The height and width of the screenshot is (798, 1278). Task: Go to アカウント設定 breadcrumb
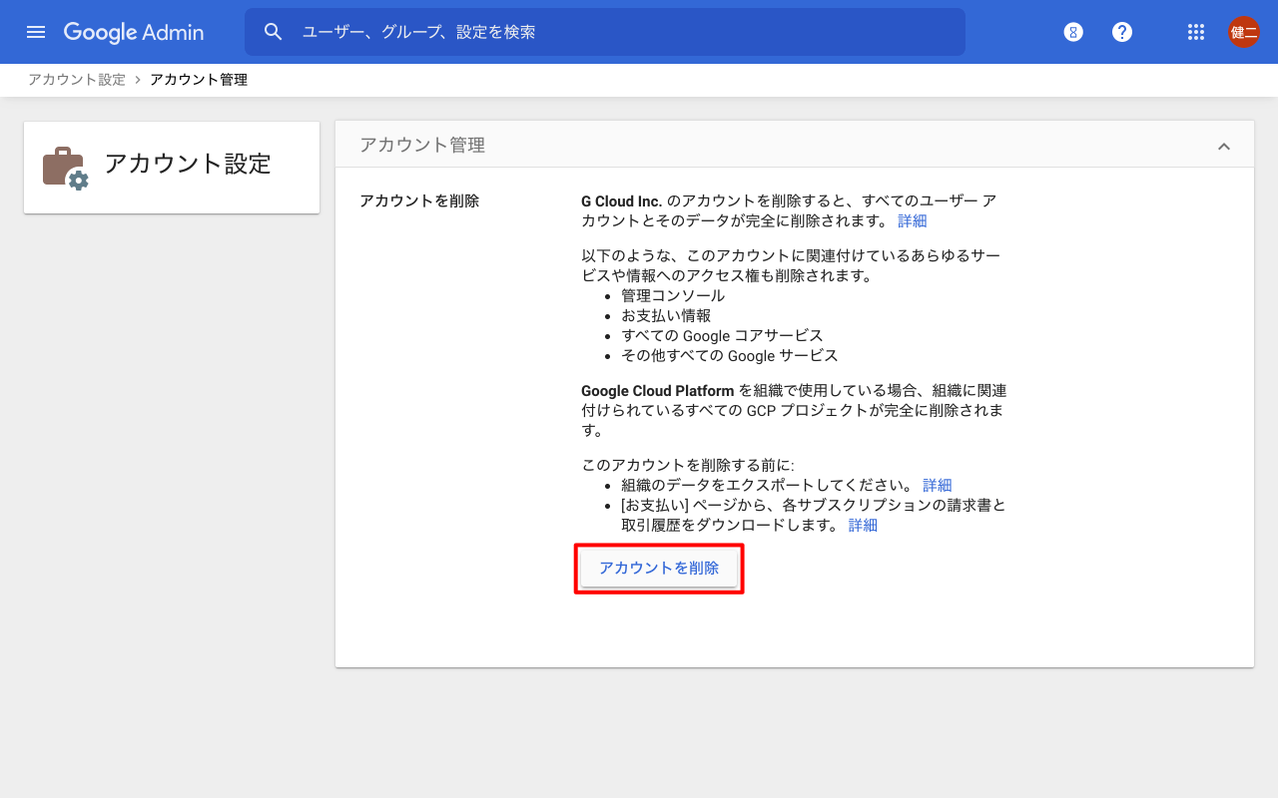[77, 80]
